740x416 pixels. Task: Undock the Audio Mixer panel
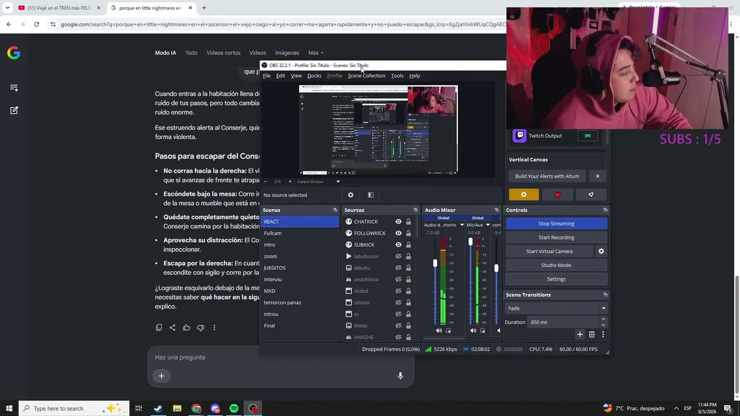tap(497, 210)
